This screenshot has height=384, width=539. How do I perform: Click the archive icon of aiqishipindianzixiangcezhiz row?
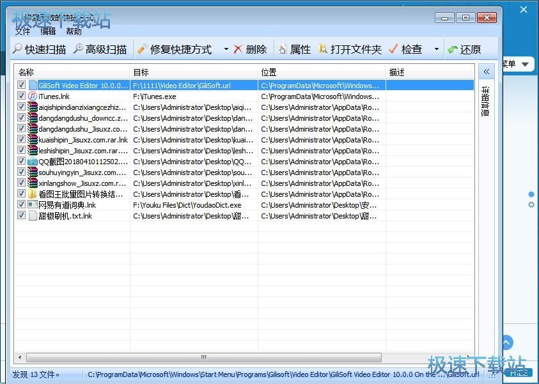coord(33,107)
